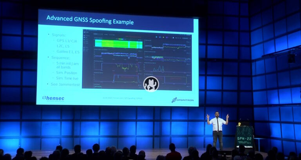Click the See Jammertest bullet

coord(65,84)
